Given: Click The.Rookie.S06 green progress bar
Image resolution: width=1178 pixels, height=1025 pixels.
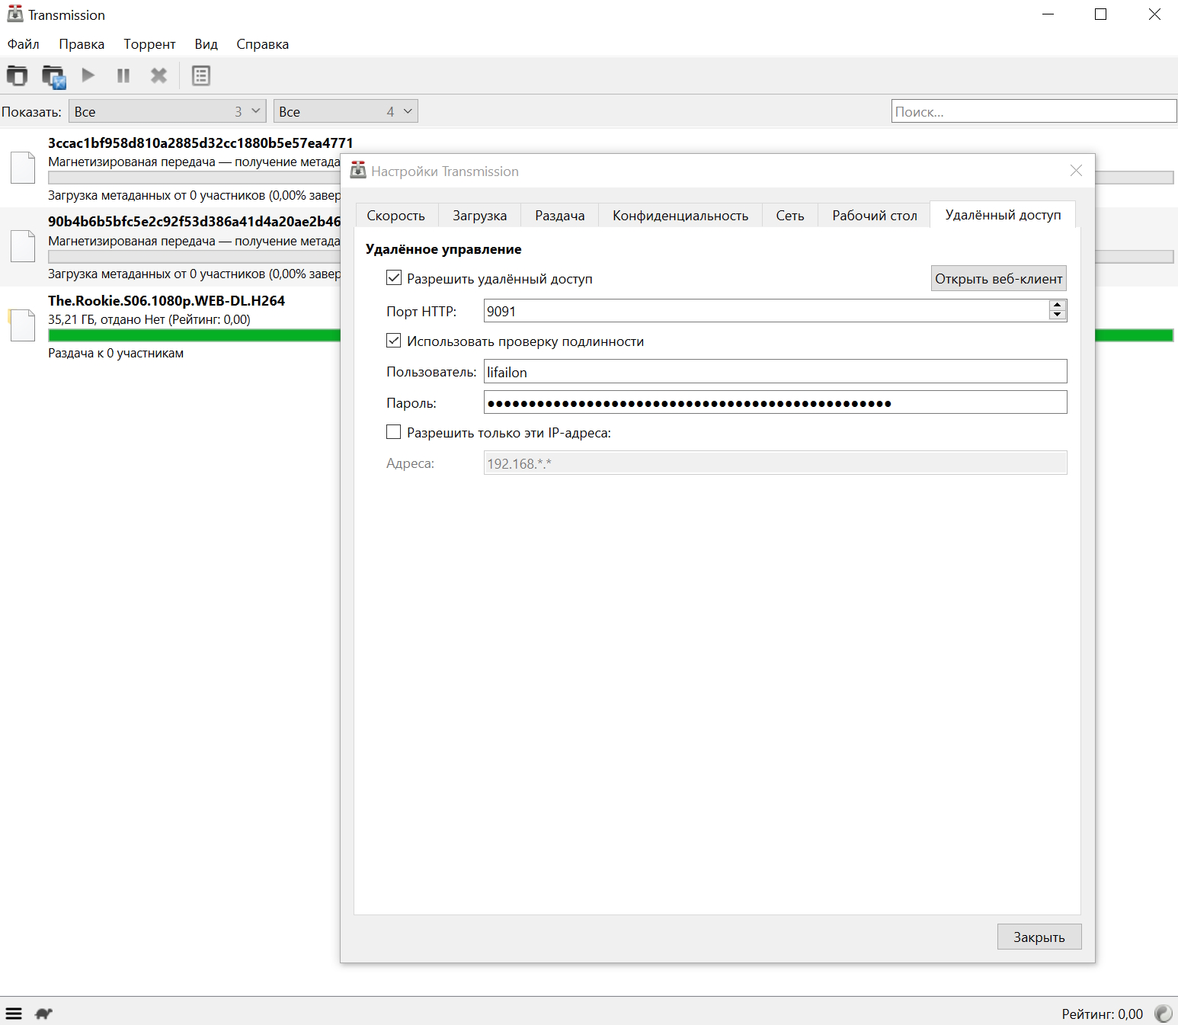Looking at the screenshot, I should point(194,335).
